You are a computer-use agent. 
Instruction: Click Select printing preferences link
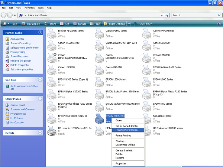click(x=25, y=48)
